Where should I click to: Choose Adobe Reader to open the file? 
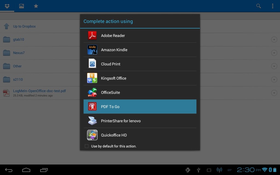[140, 36]
